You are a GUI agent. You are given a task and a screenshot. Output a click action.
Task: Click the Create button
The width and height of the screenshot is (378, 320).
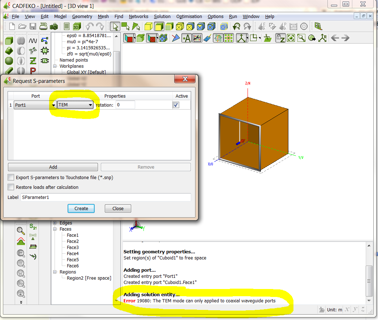coord(81,209)
